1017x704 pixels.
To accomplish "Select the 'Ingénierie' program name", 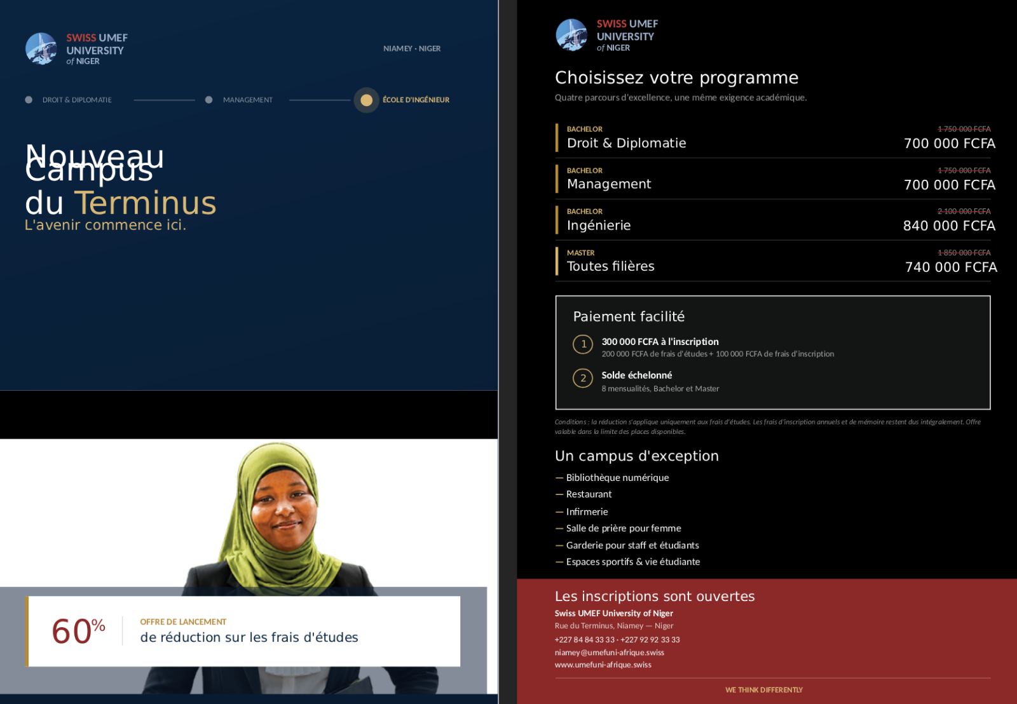I will pyautogui.click(x=599, y=226).
